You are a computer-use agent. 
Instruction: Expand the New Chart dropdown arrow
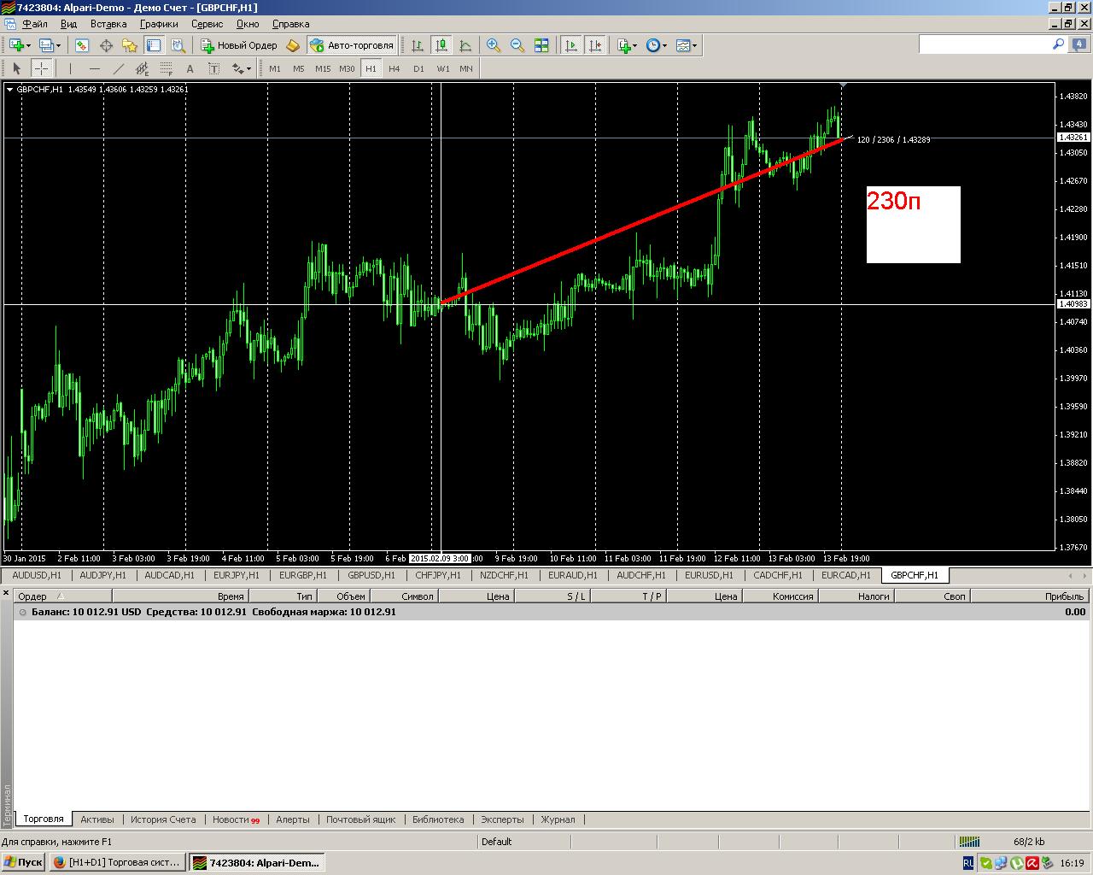tap(28, 45)
